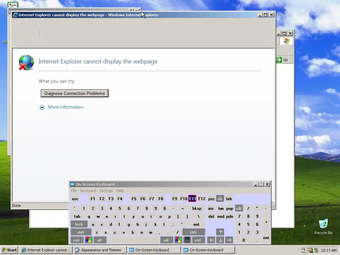Click the brk key
The image size is (340, 255).
229,199
